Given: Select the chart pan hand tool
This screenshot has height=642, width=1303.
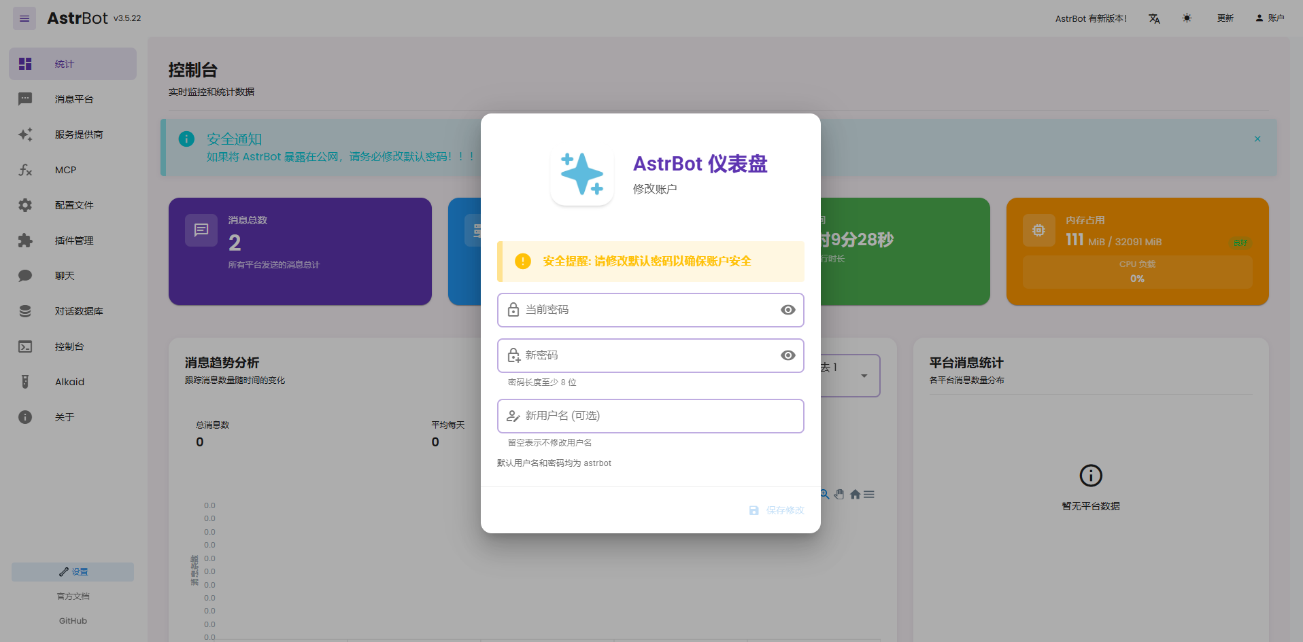Looking at the screenshot, I should (x=839, y=495).
